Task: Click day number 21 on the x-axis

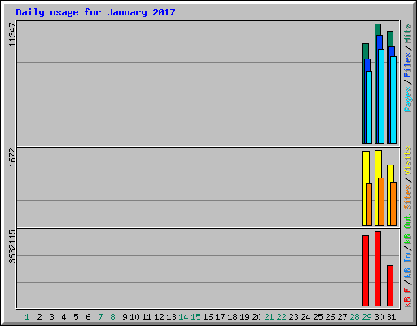Action: tap(269, 317)
